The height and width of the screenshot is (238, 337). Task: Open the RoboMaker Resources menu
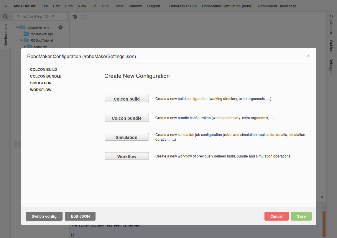pyautogui.click(x=277, y=6)
